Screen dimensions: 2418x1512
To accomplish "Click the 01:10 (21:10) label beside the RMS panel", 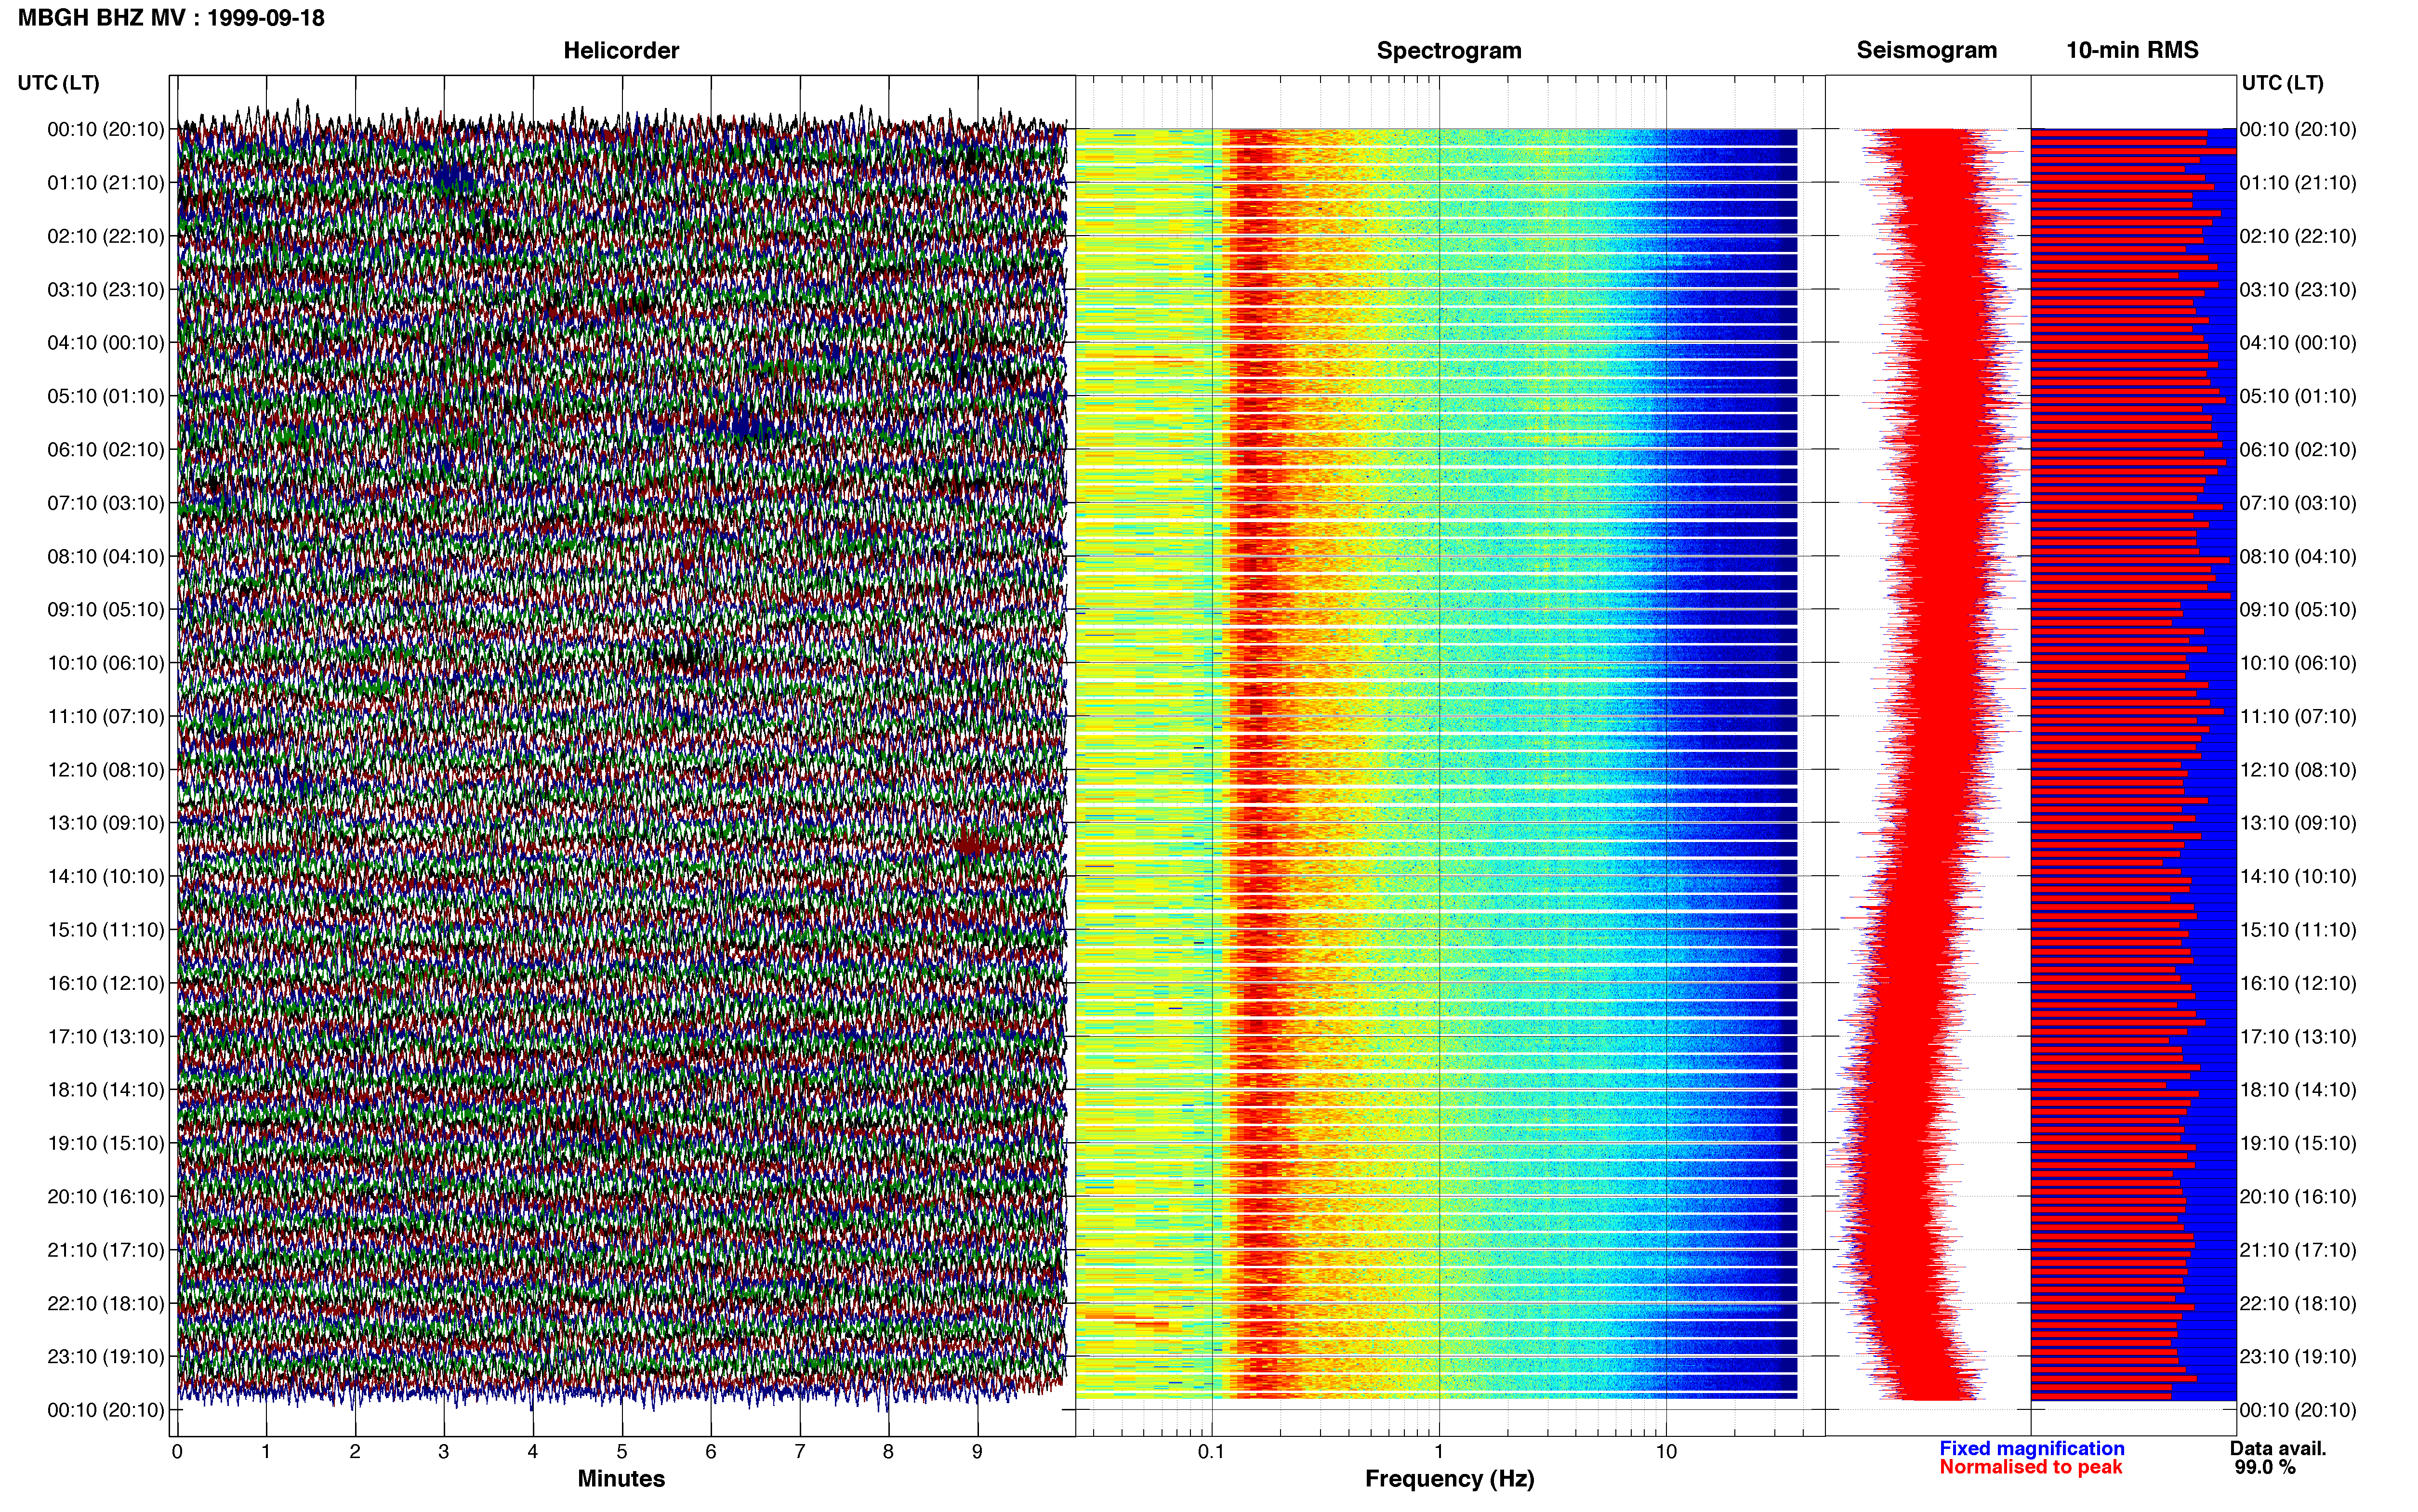I will tap(2298, 183).
